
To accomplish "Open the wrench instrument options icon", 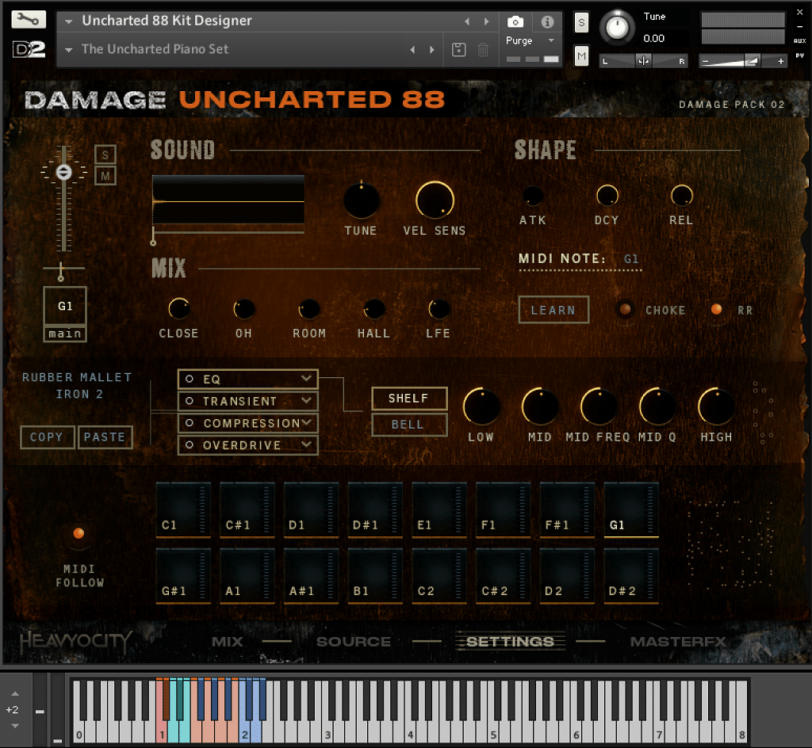I will (x=29, y=20).
